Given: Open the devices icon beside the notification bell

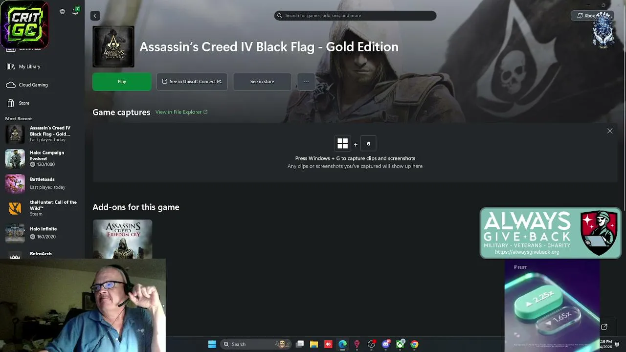Looking at the screenshot, I should (x=62, y=11).
